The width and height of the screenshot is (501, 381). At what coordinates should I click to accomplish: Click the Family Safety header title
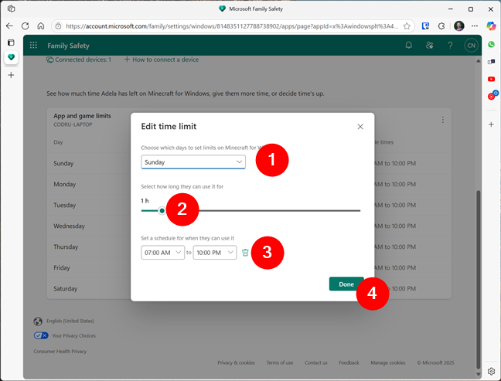tap(68, 46)
